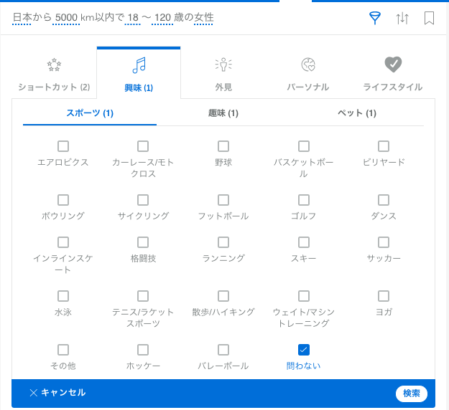
Task: Click the filter funnel icon
Action: [374, 19]
